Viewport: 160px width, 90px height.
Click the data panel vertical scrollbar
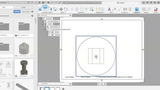pos(35,21)
